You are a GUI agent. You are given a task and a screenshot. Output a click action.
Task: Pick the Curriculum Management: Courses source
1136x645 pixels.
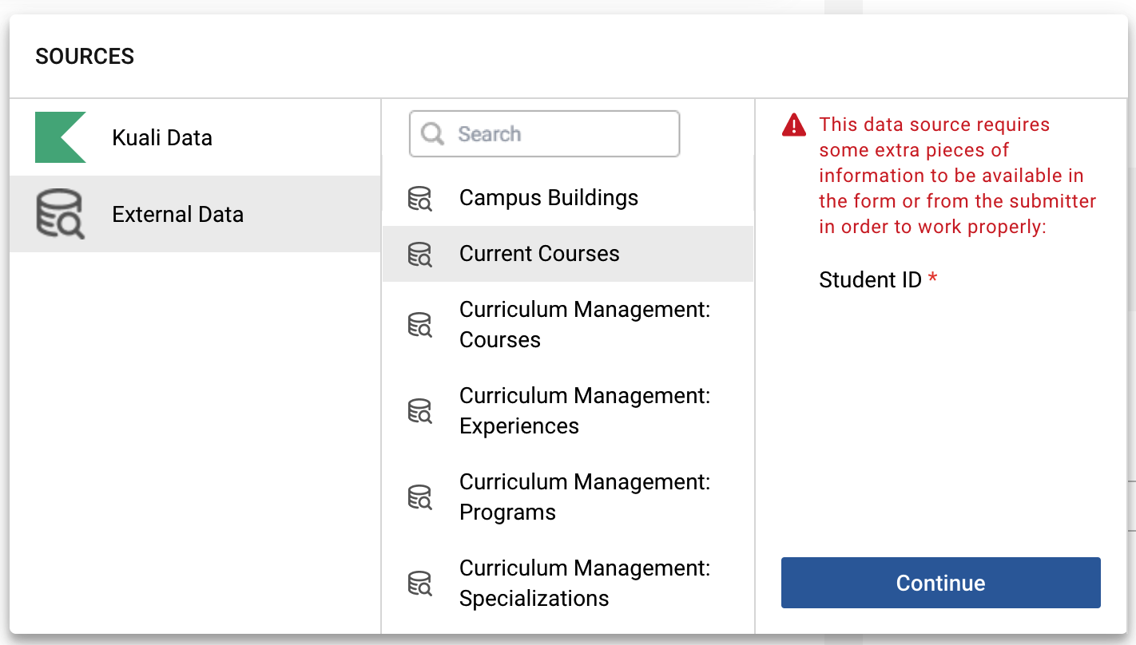click(x=584, y=324)
